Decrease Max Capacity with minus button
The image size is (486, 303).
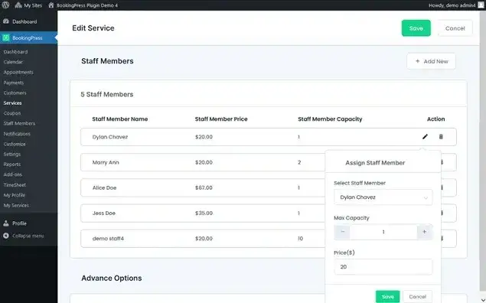pos(342,232)
